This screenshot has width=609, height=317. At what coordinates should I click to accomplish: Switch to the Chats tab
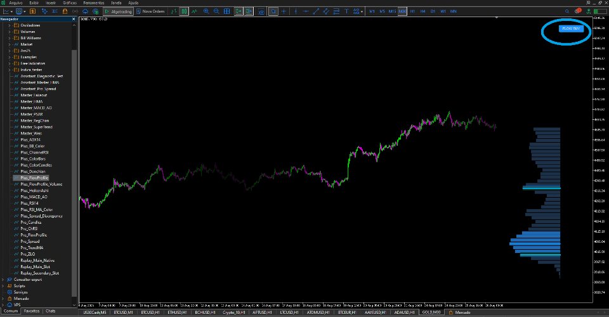(x=51, y=311)
